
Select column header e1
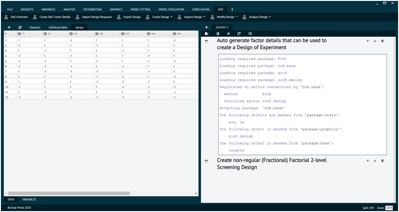pos(81,33)
